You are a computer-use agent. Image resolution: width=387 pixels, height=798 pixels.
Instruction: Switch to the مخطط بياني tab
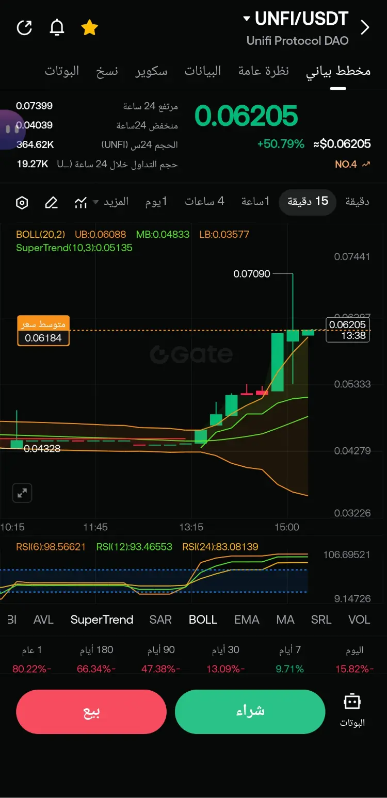click(x=338, y=71)
